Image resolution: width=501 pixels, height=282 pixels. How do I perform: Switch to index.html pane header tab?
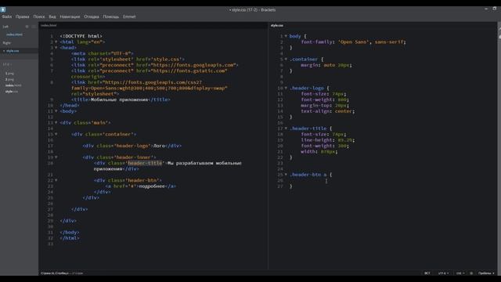49,25
